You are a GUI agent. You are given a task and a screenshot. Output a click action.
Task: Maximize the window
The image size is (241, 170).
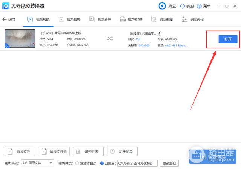pos(227,6)
